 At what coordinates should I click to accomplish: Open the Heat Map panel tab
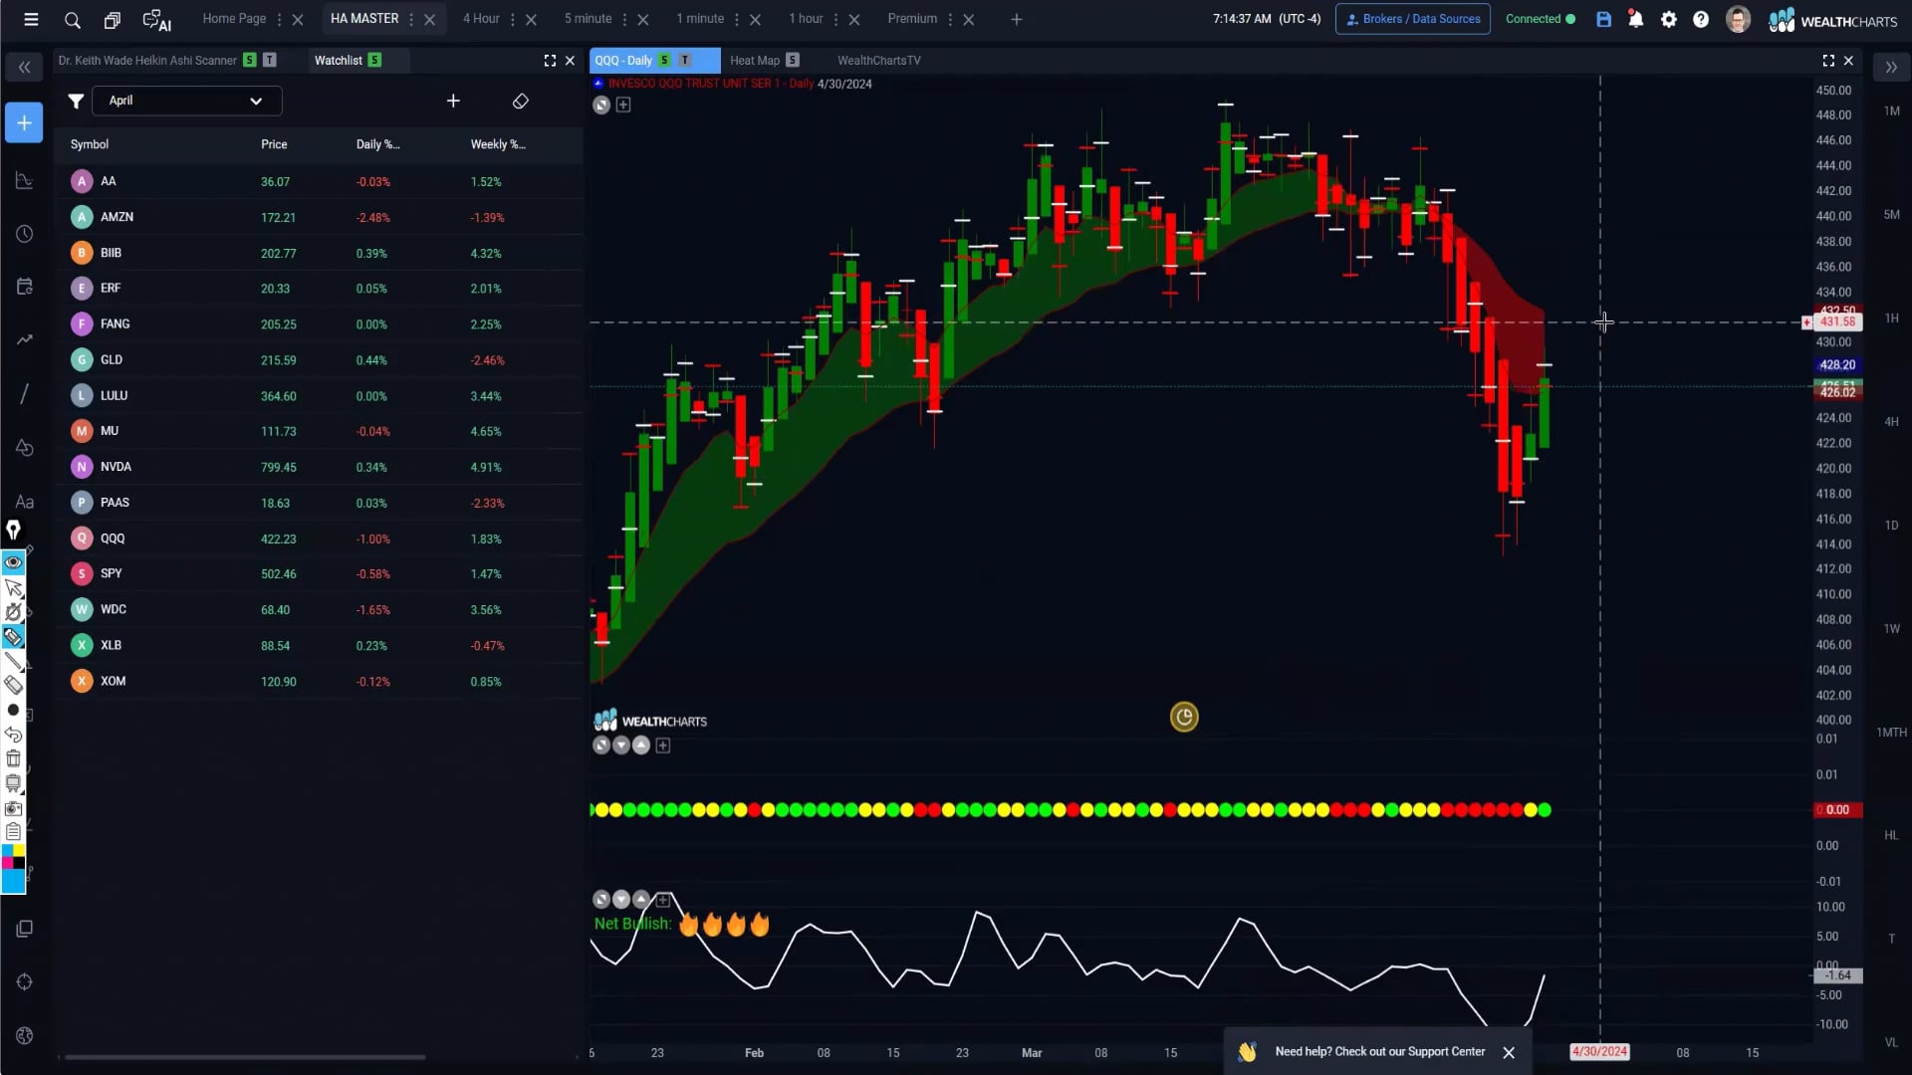755,61
